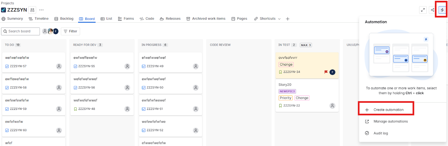Open the Automation lightning bolt menu
Viewport: 448px width, 146px height.
(x=442, y=10)
